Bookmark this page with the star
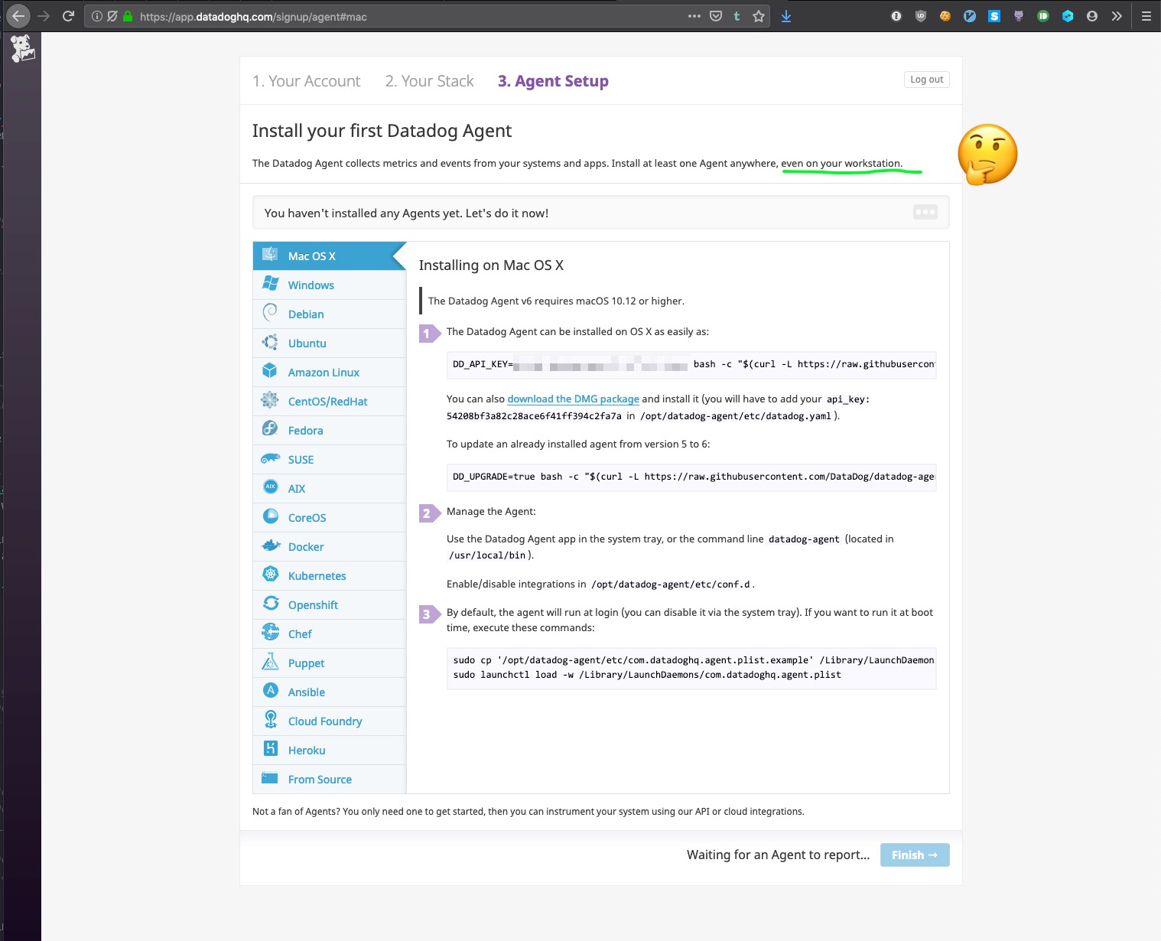Screen dimensions: 1161x941 [759, 16]
